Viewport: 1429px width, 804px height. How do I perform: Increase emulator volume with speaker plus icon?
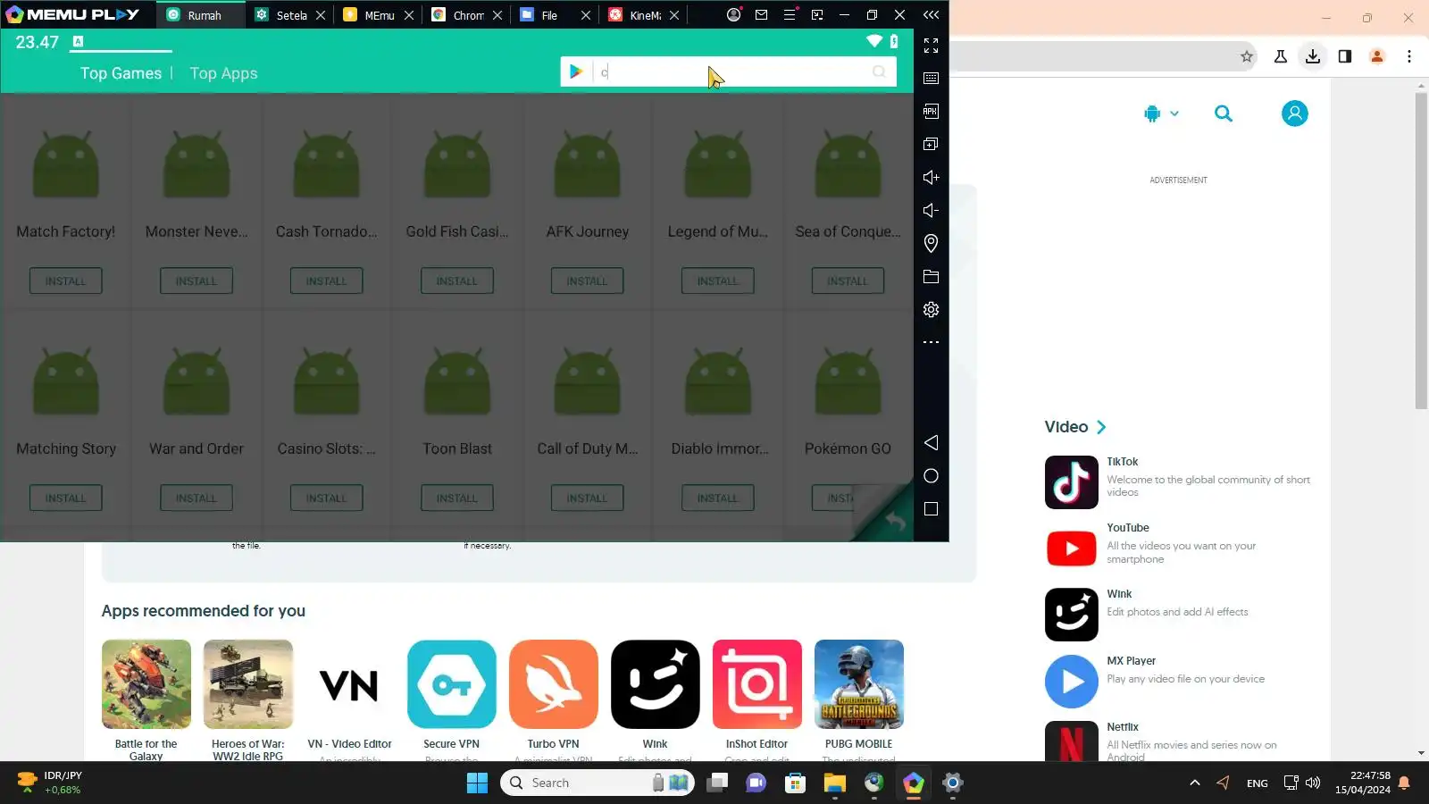[x=931, y=177]
